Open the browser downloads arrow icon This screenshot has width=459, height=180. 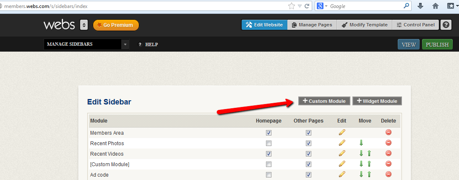click(420, 6)
